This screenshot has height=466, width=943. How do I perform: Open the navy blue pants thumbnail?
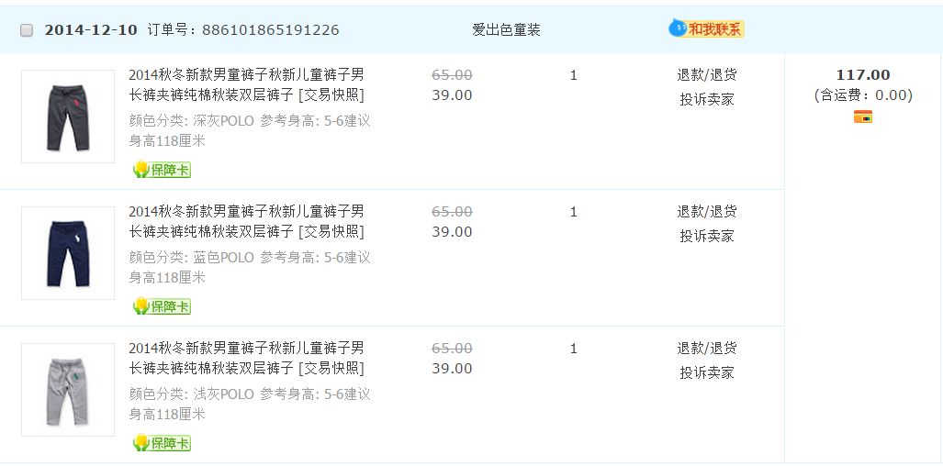pyautogui.click(x=68, y=253)
